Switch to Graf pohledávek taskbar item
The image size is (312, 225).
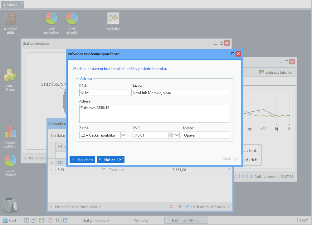(96, 220)
